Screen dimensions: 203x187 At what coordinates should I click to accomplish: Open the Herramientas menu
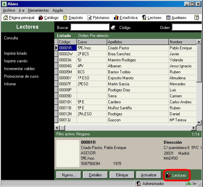click(x=38, y=10)
